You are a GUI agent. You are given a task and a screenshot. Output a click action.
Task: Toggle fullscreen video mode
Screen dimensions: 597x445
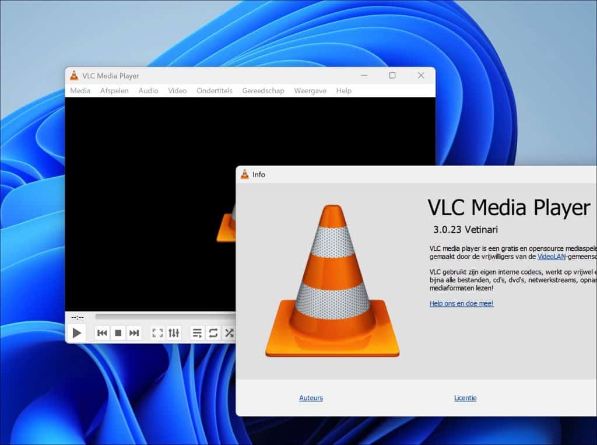click(156, 332)
